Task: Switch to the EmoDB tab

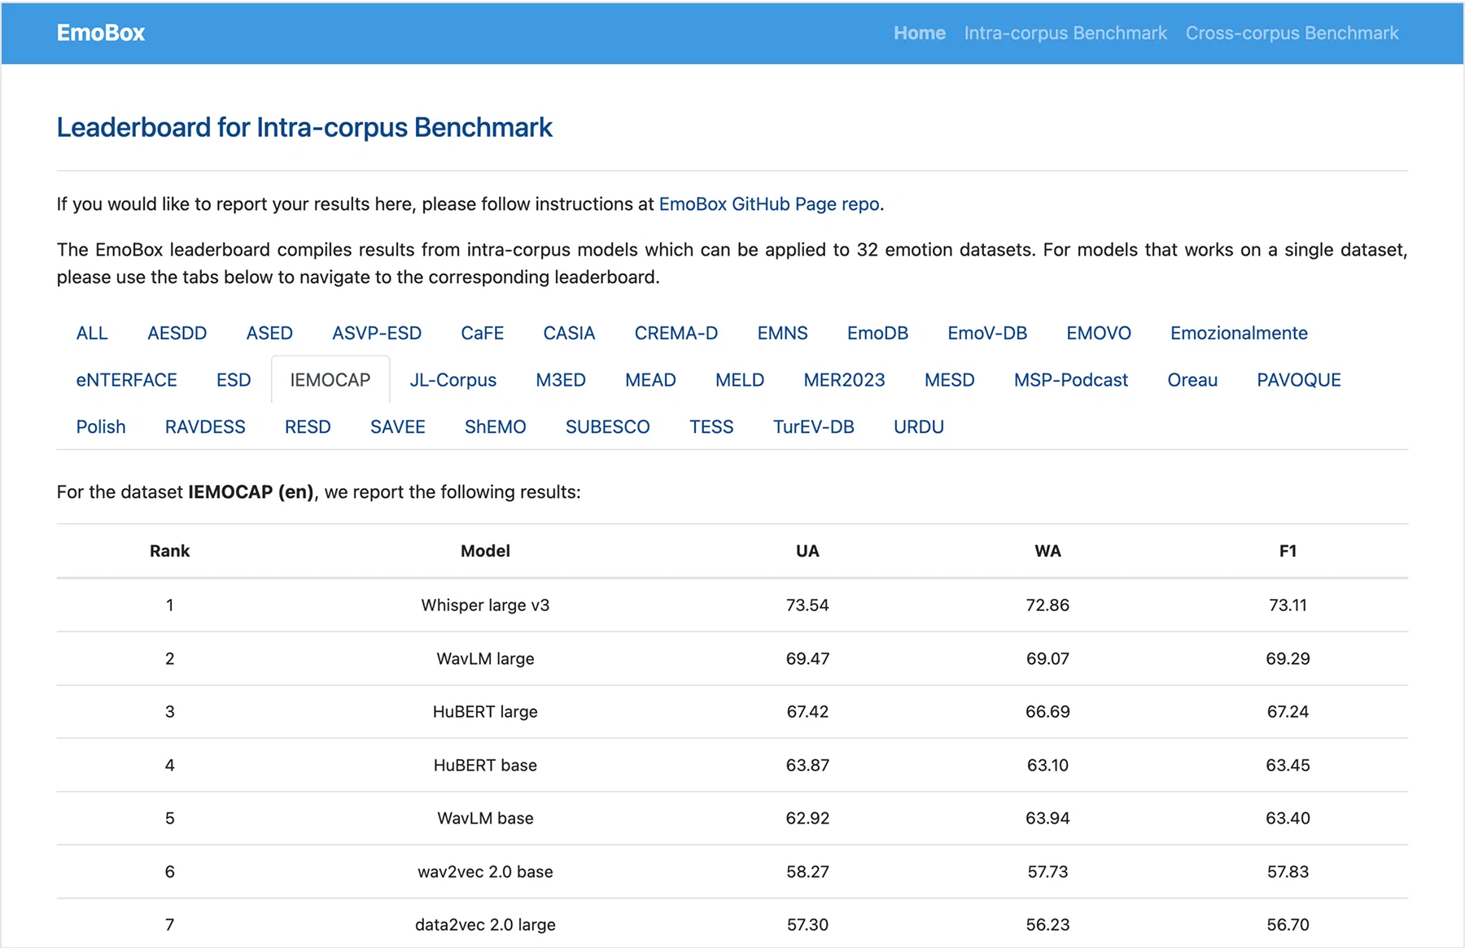Action: 877,333
